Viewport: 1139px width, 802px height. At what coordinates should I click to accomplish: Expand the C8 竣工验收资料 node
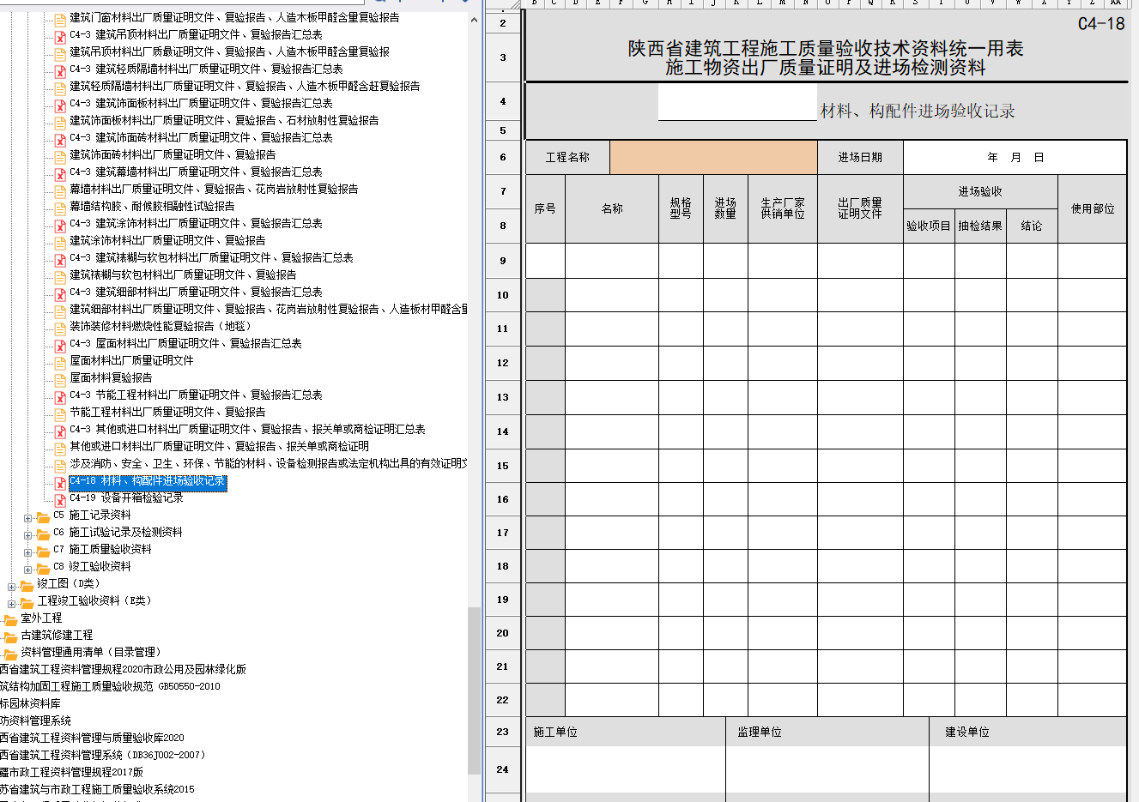coord(27,570)
